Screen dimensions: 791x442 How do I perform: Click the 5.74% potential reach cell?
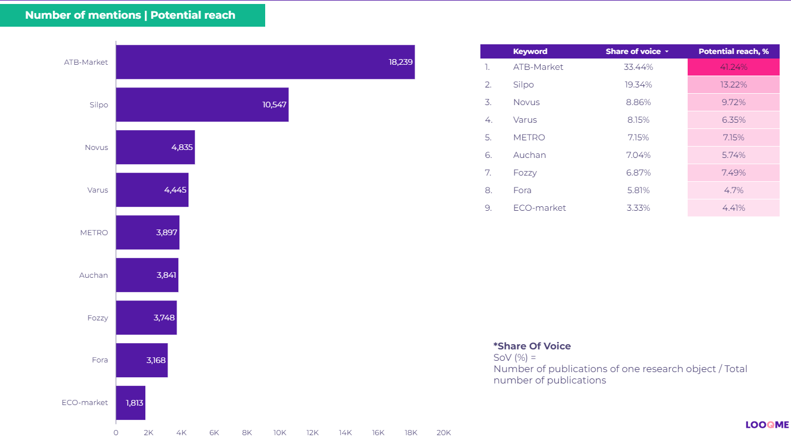tap(734, 155)
